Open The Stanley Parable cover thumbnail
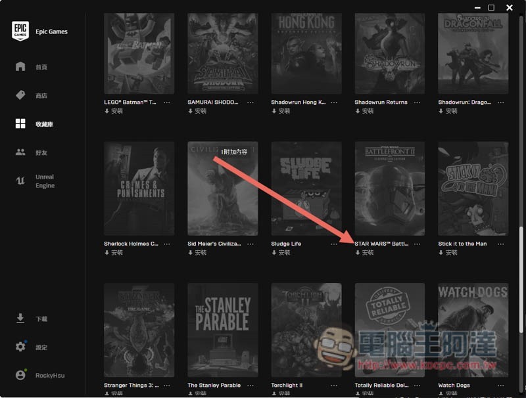The image size is (526, 398). (x=223, y=330)
